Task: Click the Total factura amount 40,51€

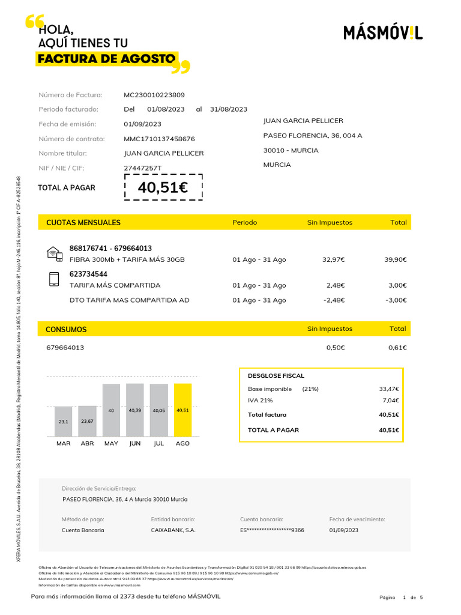Action: tap(389, 415)
